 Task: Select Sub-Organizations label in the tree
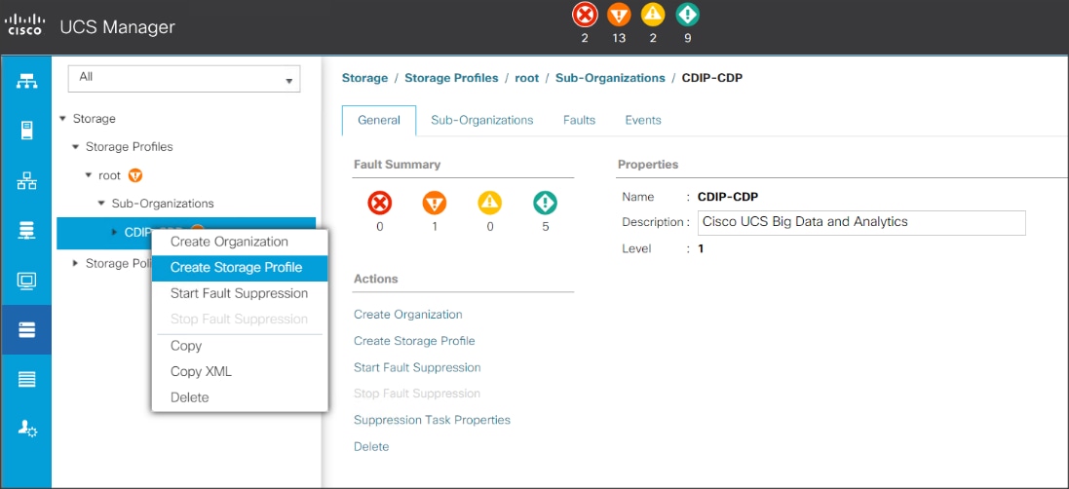coord(163,204)
